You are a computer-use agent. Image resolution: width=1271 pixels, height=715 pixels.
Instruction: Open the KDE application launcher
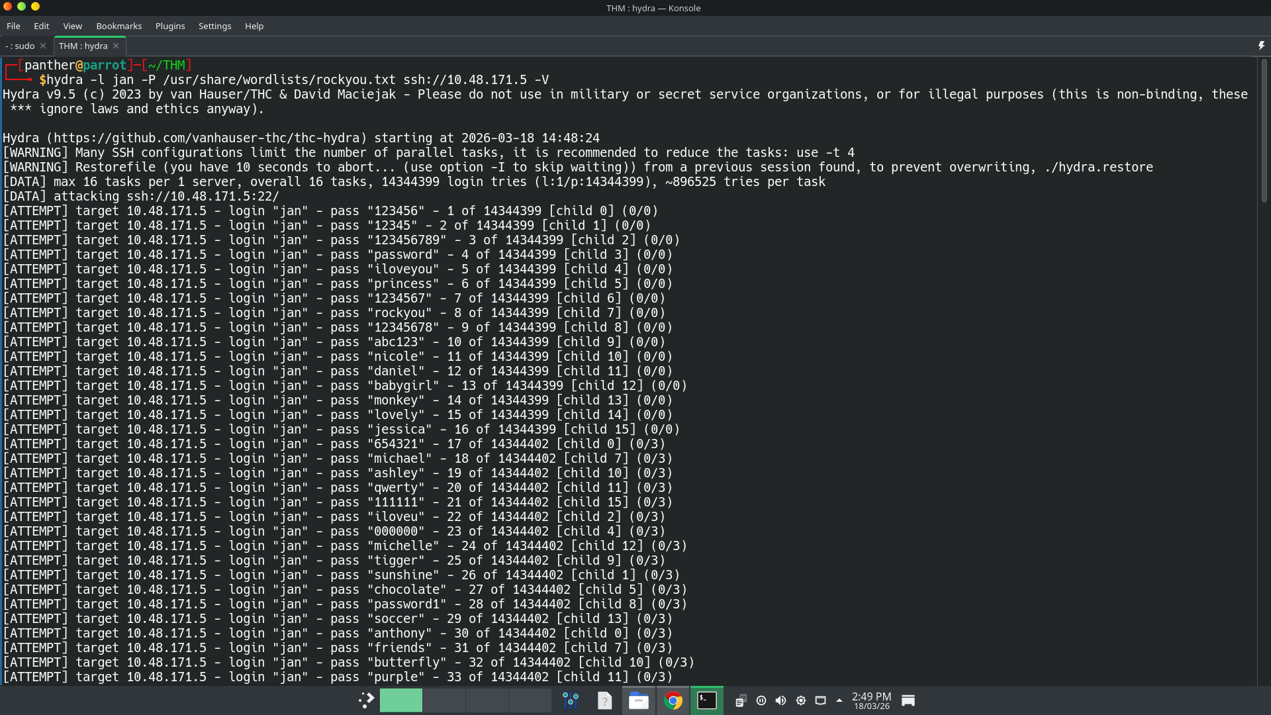[x=366, y=700]
